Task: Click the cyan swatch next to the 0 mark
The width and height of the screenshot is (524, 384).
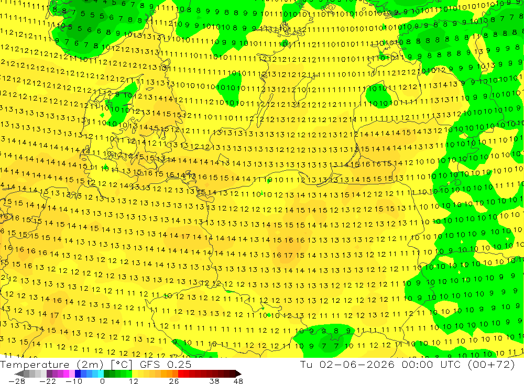Action: click(101, 374)
